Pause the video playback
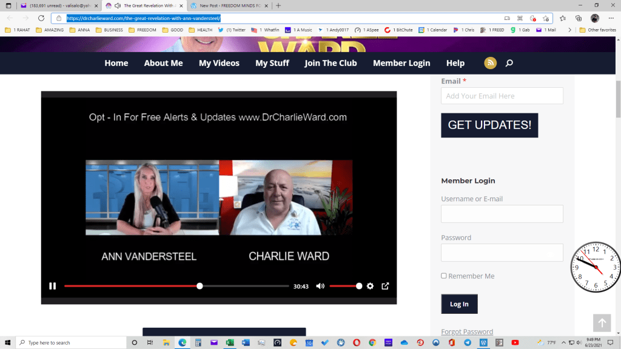 [53, 286]
